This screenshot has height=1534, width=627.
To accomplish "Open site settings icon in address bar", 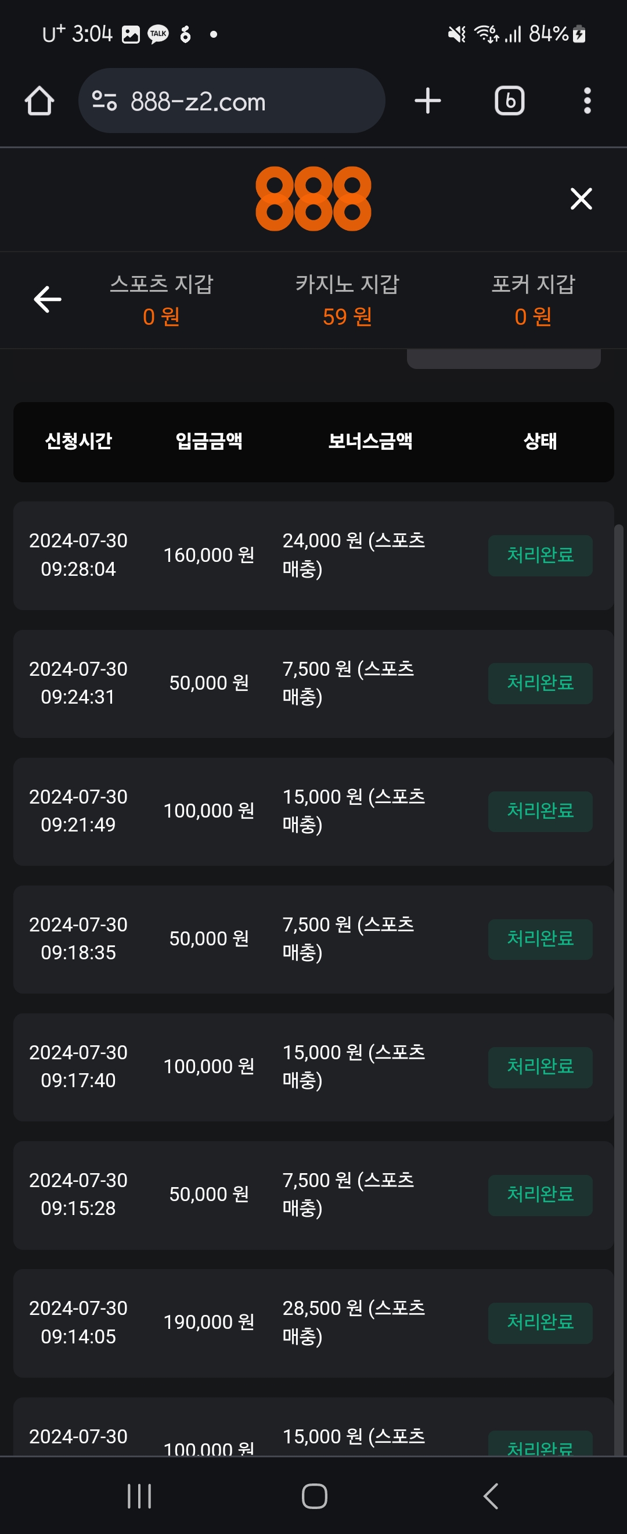I will tap(105, 101).
